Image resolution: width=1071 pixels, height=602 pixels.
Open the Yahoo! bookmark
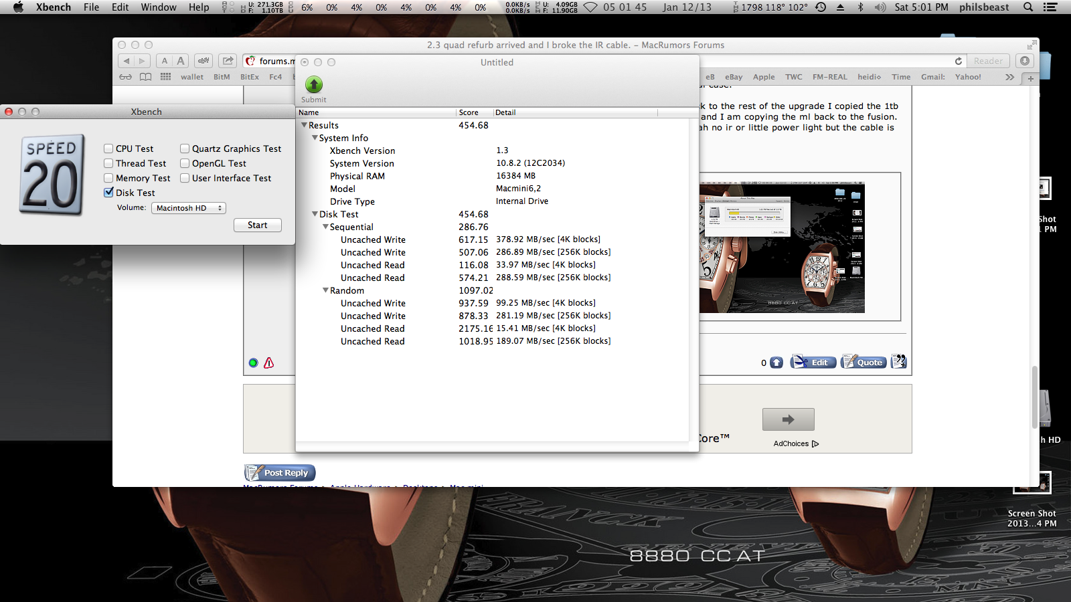click(x=968, y=77)
